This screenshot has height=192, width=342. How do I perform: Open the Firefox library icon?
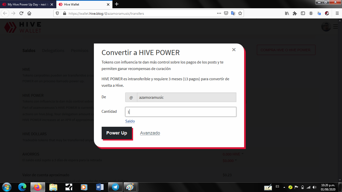pyautogui.click(x=287, y=13)
